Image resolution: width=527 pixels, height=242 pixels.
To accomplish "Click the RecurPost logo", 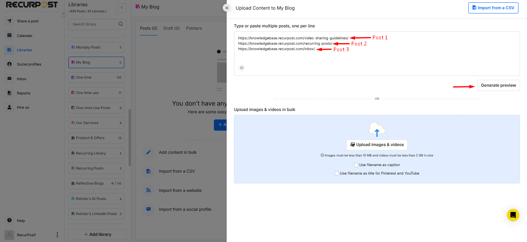I will (32, 5).
